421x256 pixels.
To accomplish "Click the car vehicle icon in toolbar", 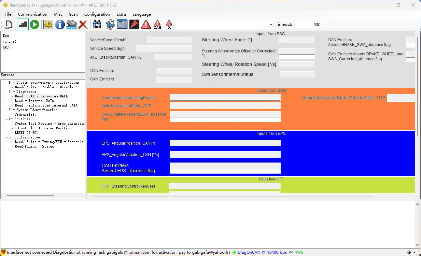I will [x=71, y=24].
